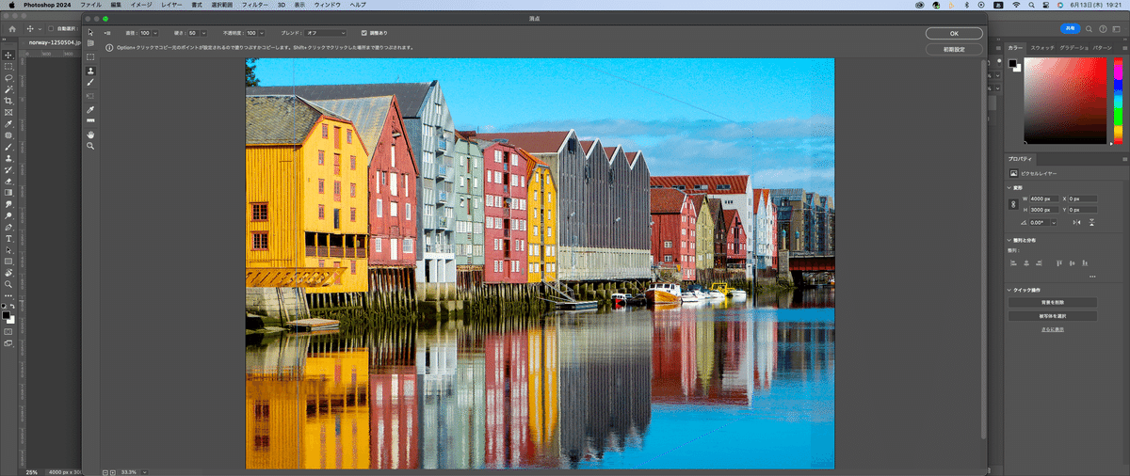The image size is (1130, 476).
Task: Click the blue 共有 share button
Action: [x=1069, y=29]
